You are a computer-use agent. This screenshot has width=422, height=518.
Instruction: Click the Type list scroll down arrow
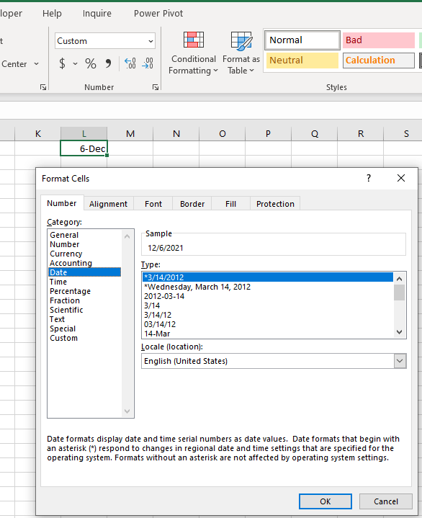pos(399,332)
